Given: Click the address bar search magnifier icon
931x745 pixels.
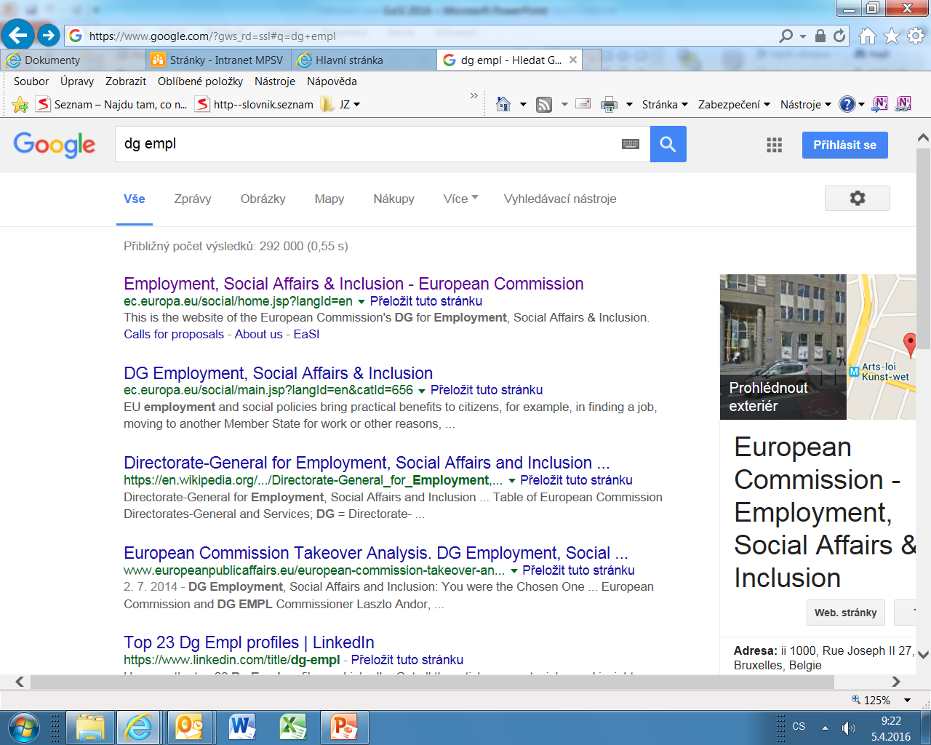Looking at the screenshot, I should 786,36.
